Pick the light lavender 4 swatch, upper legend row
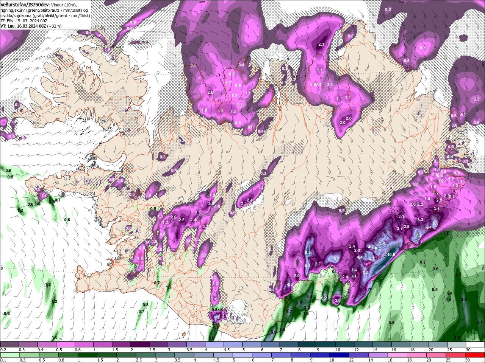Image resolution: width=485 pixels, height=363 pixels. tap(214, 344)
